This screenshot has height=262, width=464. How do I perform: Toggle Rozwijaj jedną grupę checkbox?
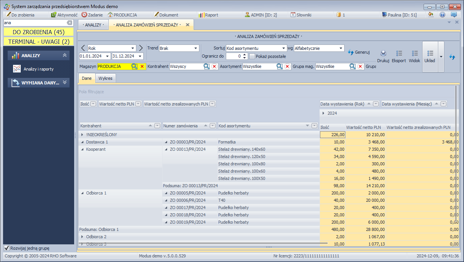point(7,248)
